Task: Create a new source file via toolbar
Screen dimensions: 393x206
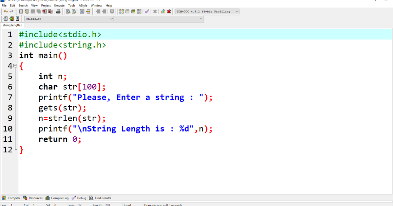Action: (x=21, y=11)
